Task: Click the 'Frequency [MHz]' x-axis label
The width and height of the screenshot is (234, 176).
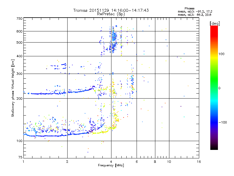Action: (111, 165)
